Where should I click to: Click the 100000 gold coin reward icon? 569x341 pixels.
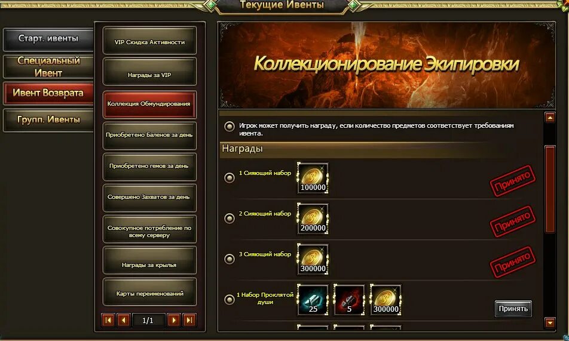point(313,178)
